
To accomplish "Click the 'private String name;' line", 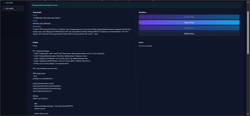I will coord(41,114).
